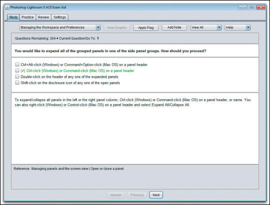Click the Reference line 'Managing panels and the screen view'
The width and height of the screenshot is (270, 205).
[x=68, y=168]
